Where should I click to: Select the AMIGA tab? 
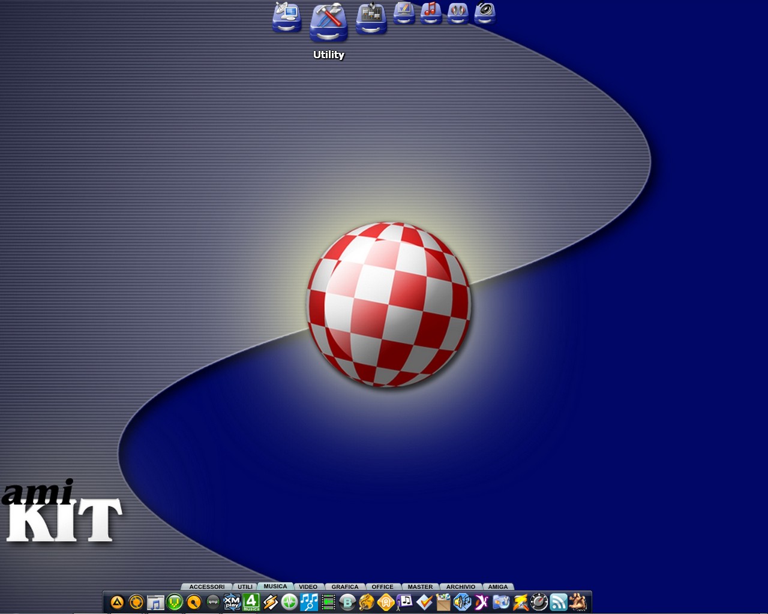pyautogui.click(x=497, y=586)
